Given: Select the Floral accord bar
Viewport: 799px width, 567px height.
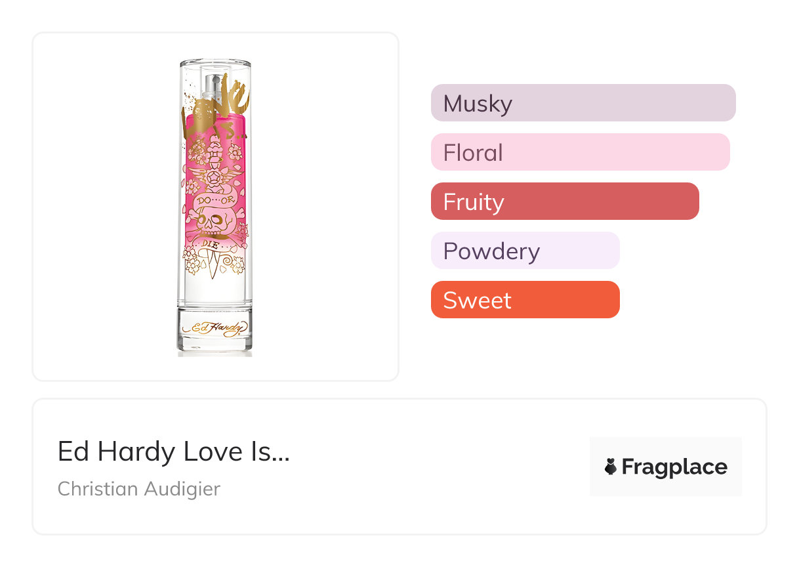Looking at the screenshot, I should [x=580, y=152].
